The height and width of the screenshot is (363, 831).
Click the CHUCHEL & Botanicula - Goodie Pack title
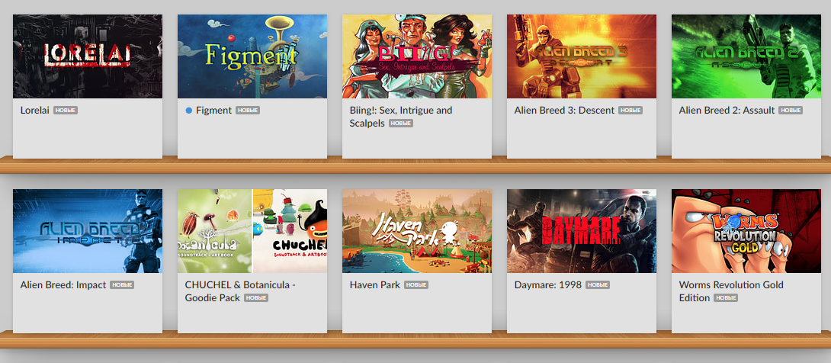tap(240, 291)
